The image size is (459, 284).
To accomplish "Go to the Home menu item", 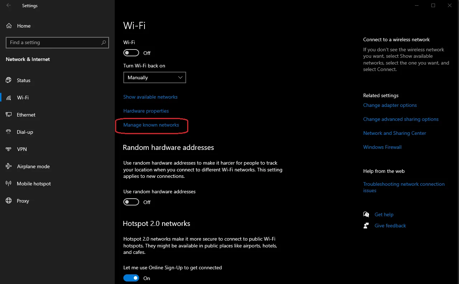I will 24,26.
